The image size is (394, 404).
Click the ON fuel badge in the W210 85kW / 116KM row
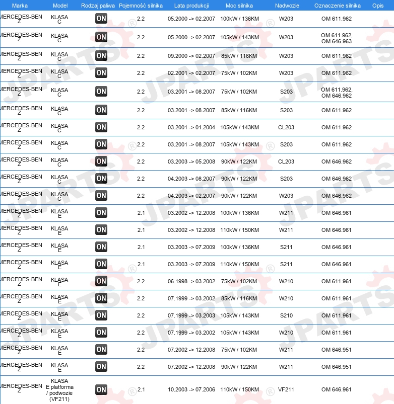click(x=101, y=298)
